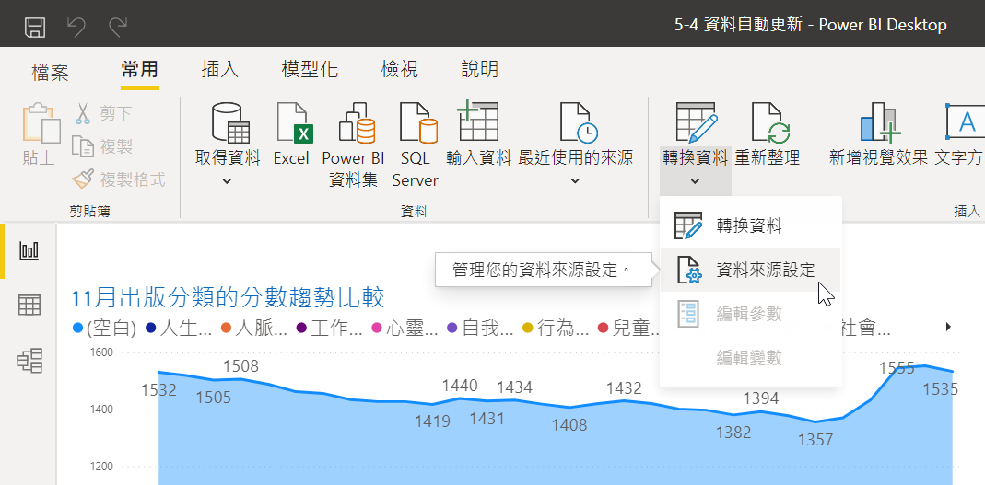
Task: Click the Excel data source icon
Action: [x=295, y=123]
